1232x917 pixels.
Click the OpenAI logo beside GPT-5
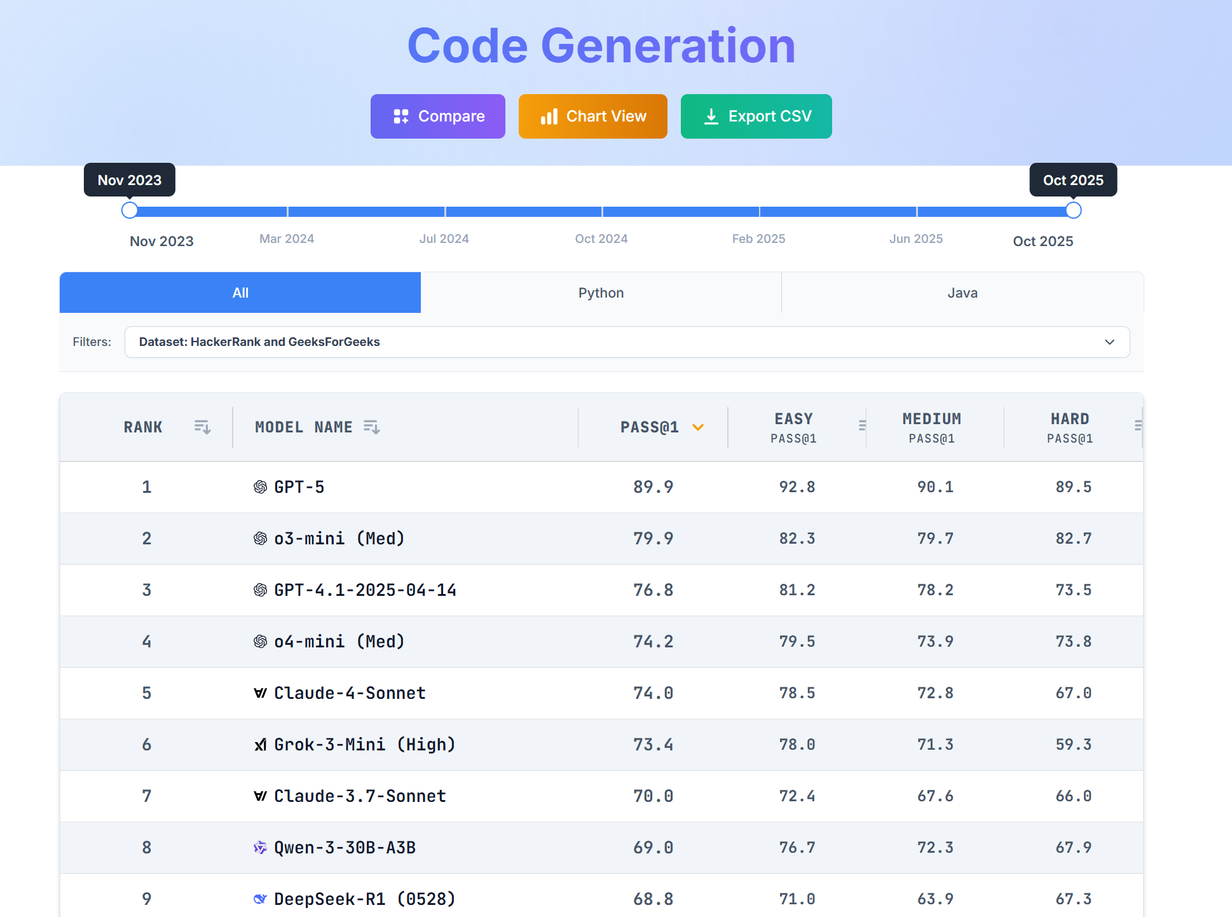click(x=260, y=487)
